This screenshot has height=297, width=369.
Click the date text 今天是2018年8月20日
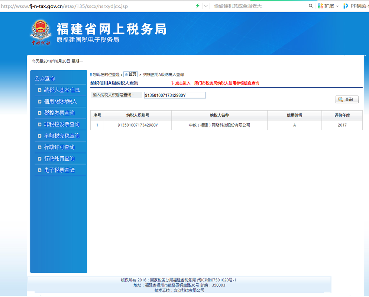[x=51, y=61]
